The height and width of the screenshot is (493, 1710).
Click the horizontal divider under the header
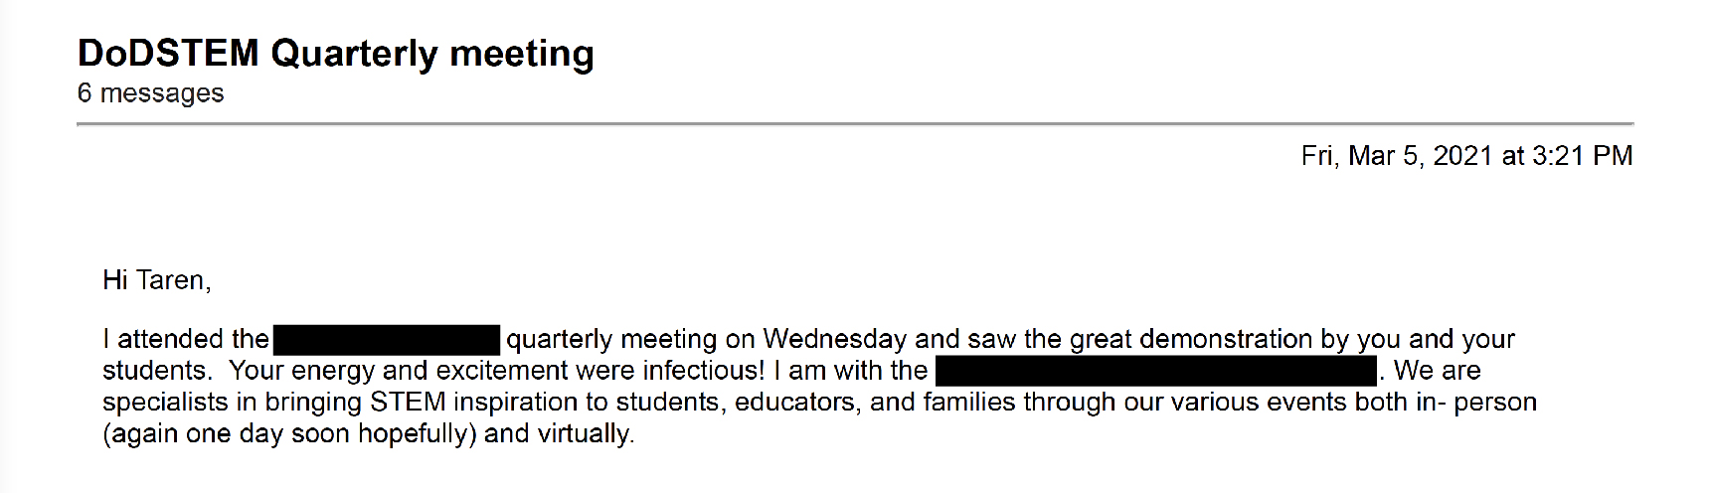click(855, 124)
